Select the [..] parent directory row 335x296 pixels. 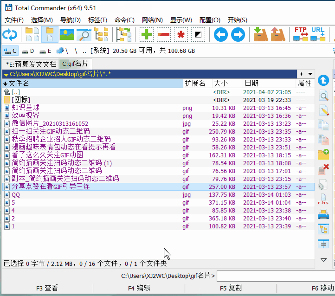(158, 92)
